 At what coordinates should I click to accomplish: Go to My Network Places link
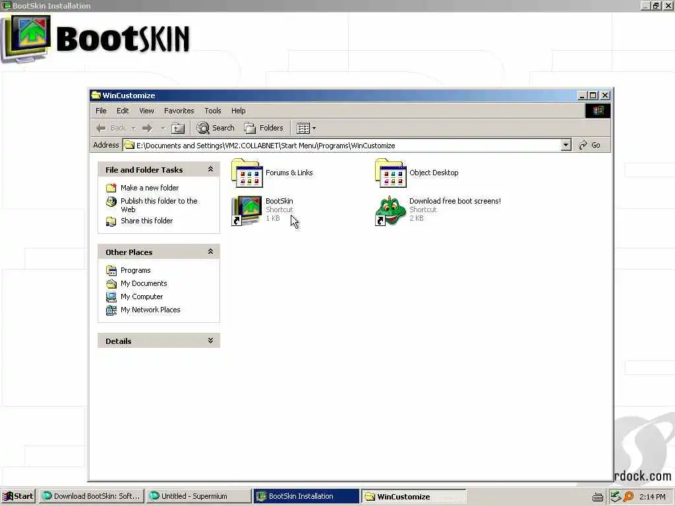click(x=150, y=310)
